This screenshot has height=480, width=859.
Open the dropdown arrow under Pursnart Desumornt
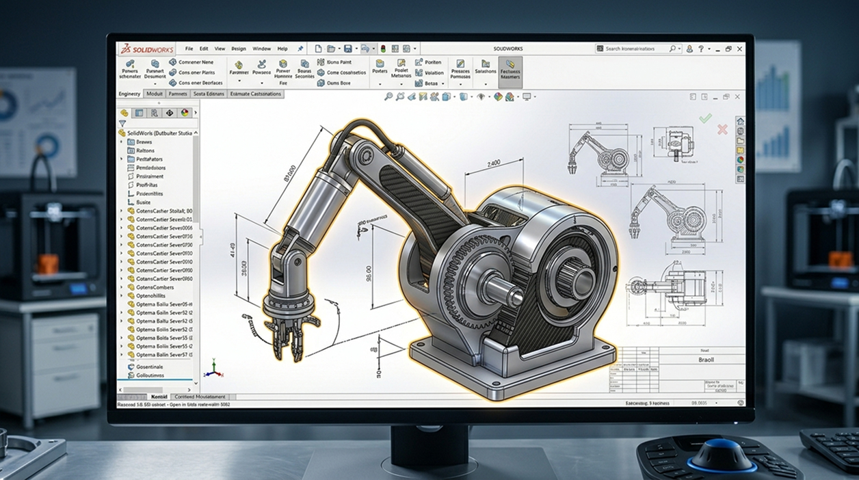pyautogui.click(x=155, y=83)
